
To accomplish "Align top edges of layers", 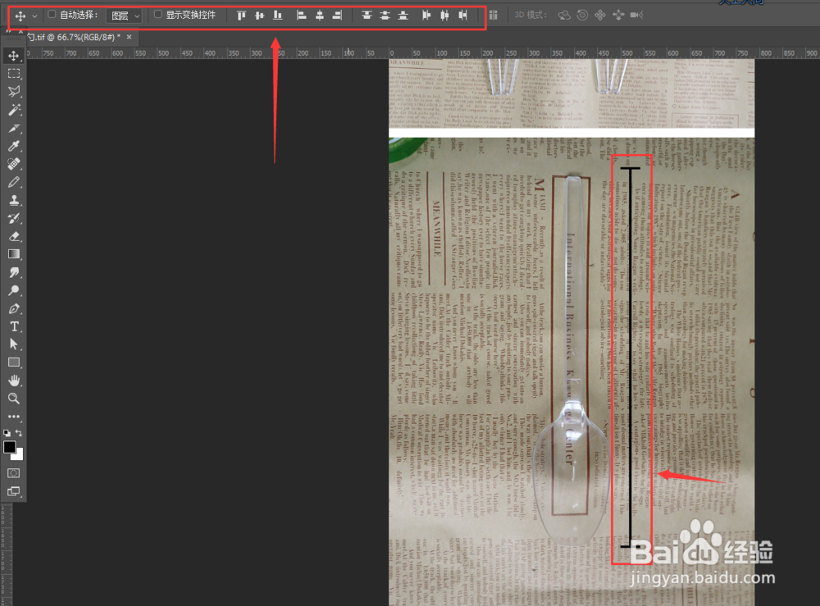I will (241, 15).
